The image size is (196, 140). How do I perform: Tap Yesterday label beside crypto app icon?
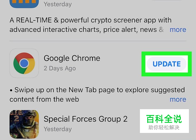tap(58, 4)
